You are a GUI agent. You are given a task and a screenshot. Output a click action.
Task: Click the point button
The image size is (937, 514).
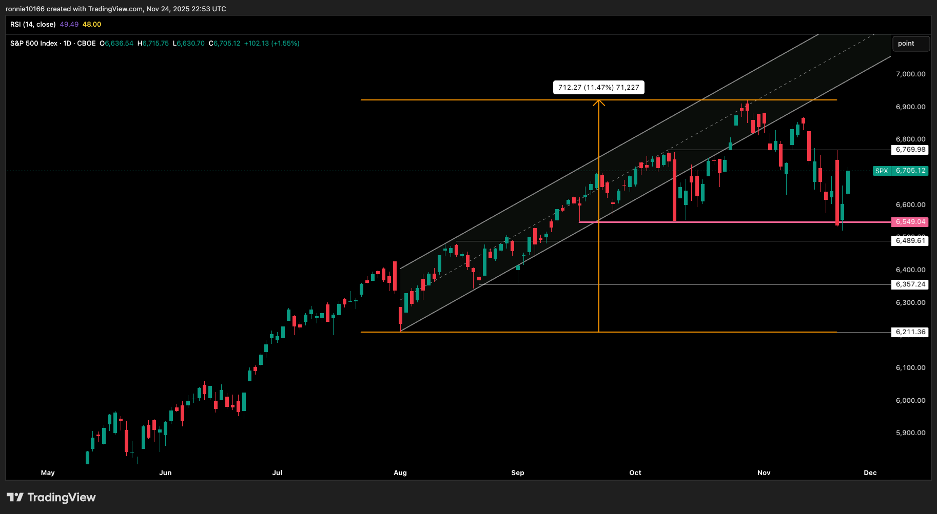coord(911,44)
